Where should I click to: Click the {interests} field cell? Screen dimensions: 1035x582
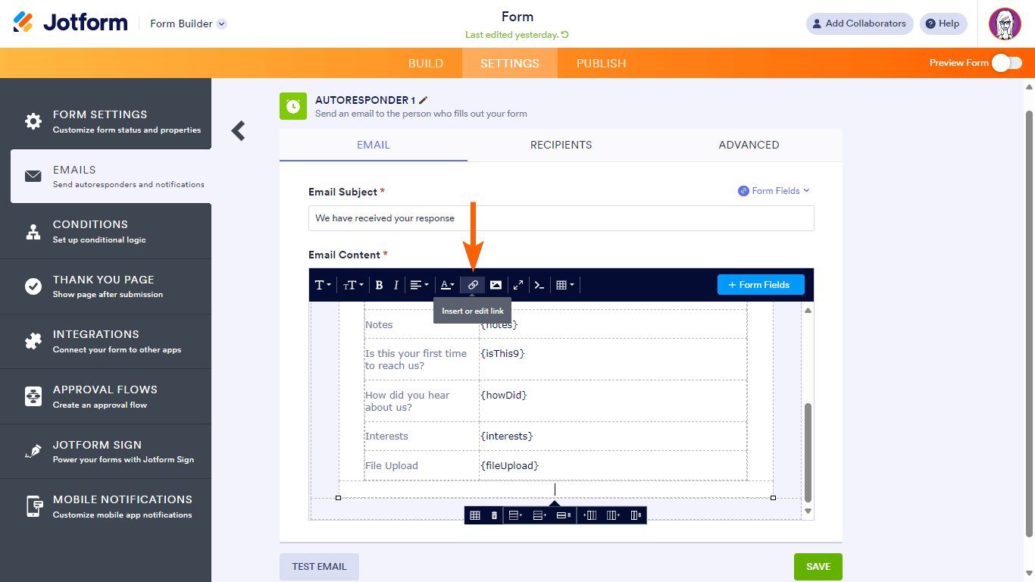(613, 436)
